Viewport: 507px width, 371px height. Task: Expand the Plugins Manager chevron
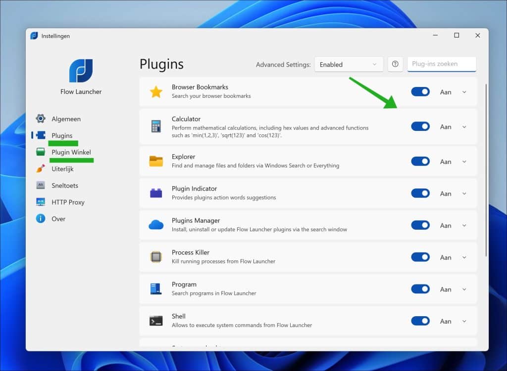coord(464,225)
